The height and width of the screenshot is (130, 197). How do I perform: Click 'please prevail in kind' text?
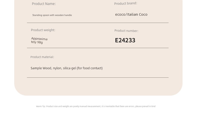(145, 106)
